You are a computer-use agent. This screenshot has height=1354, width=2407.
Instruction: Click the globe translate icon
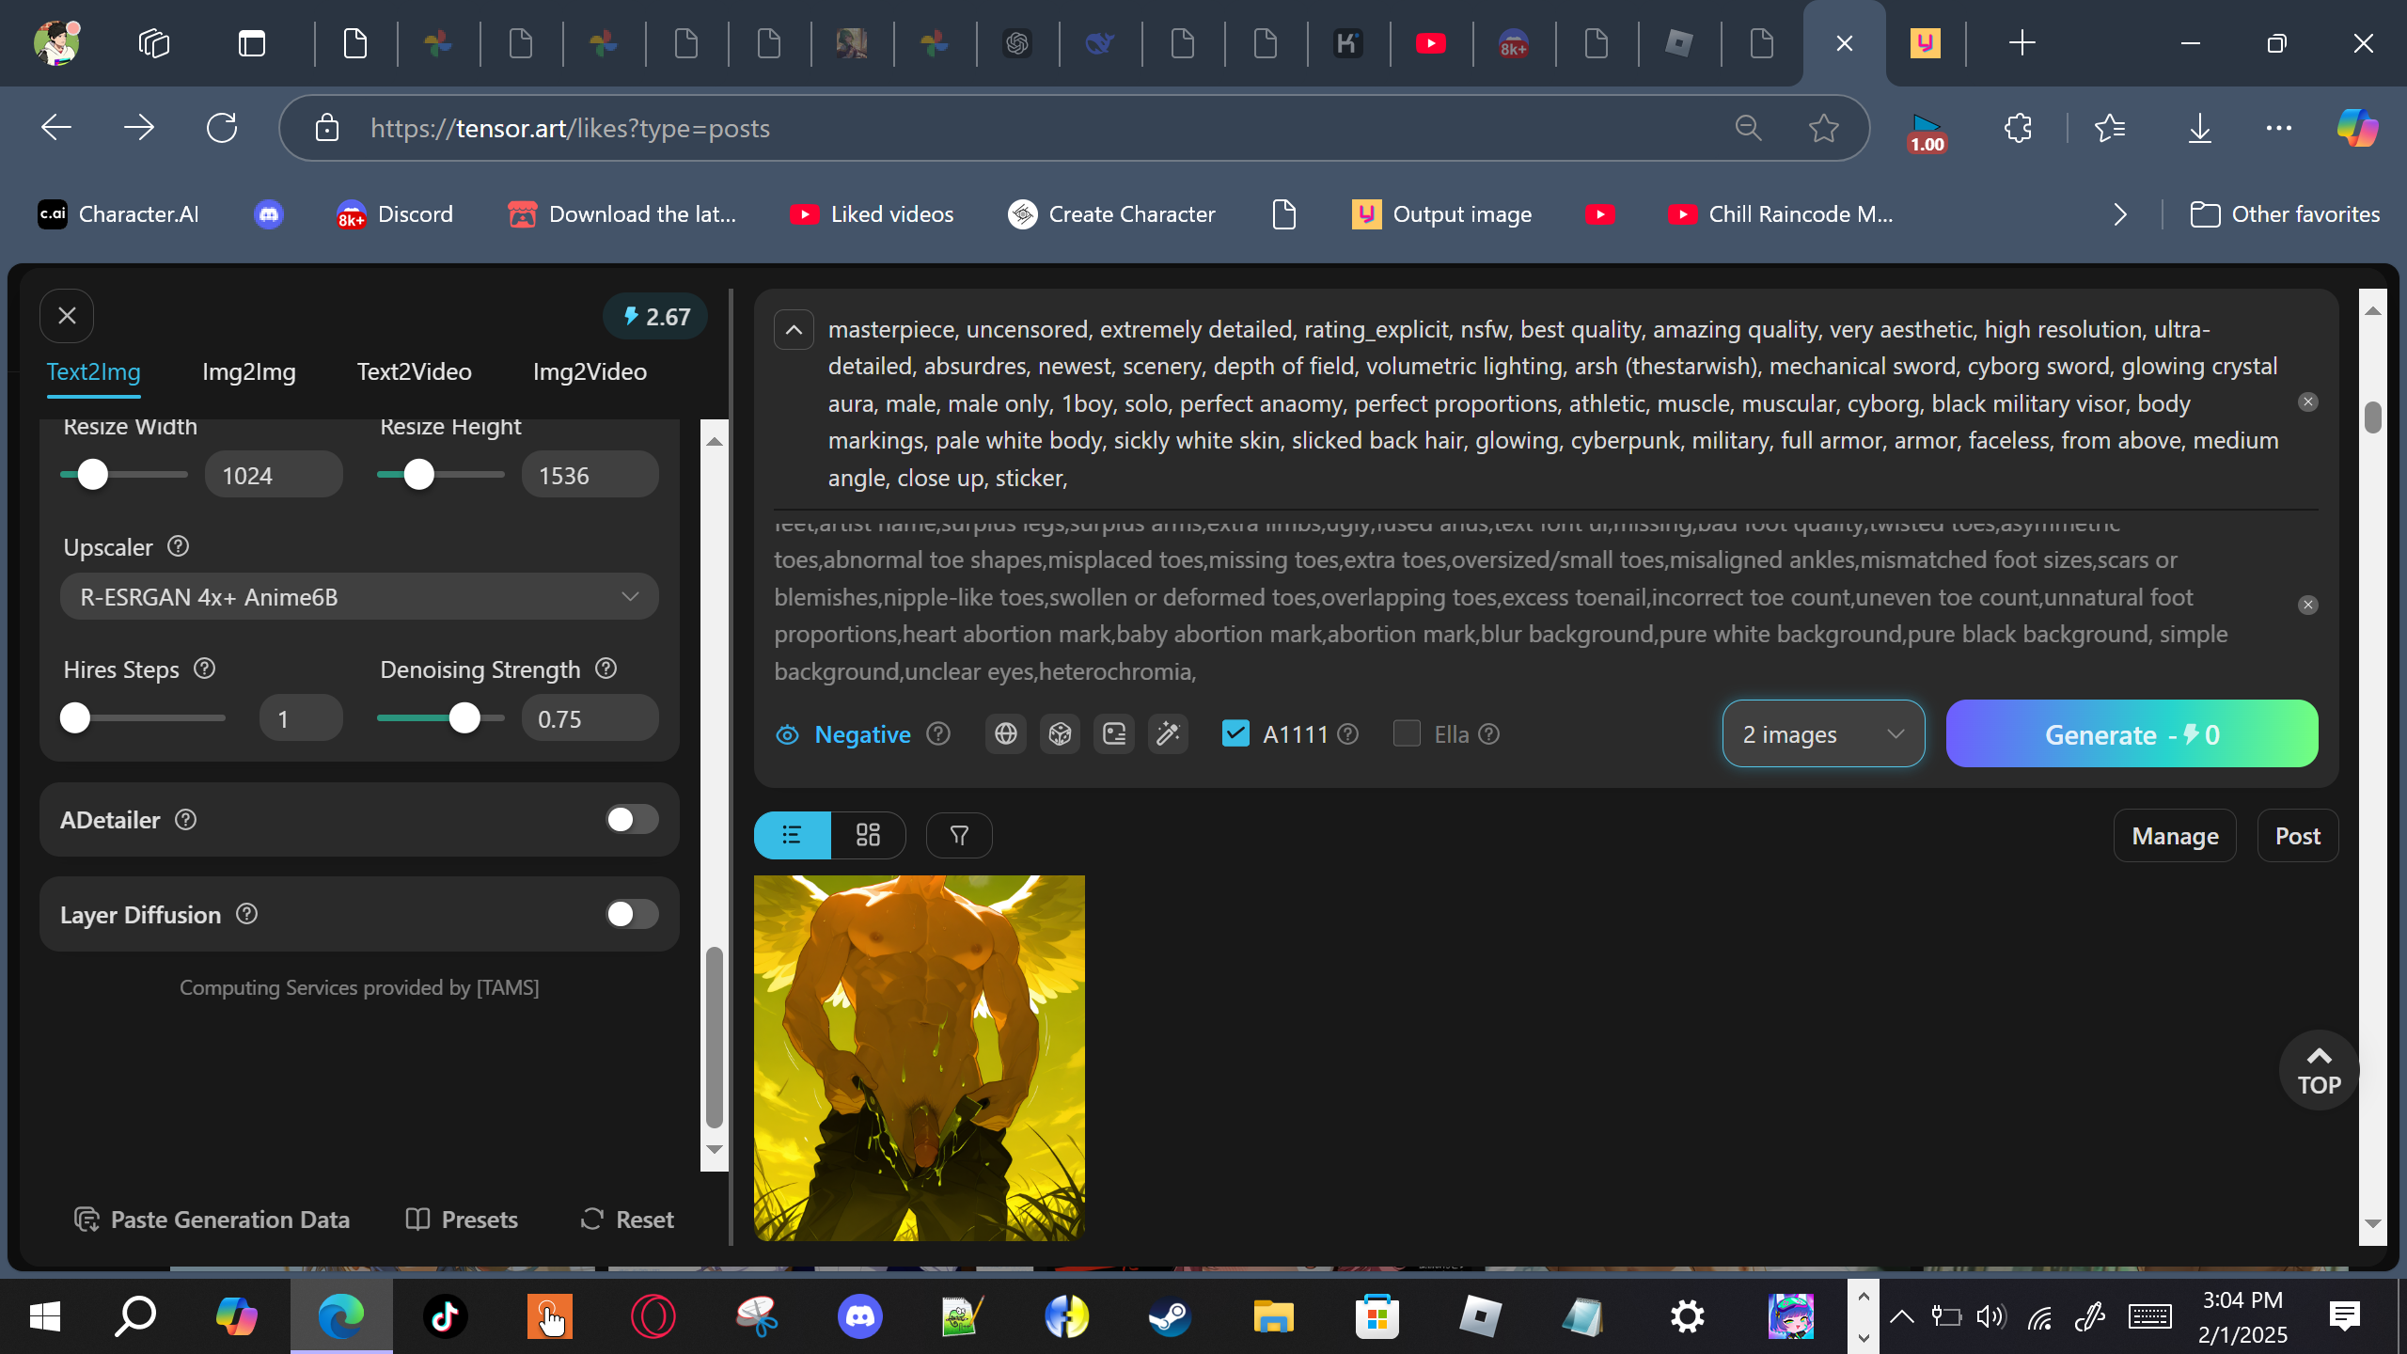click(1005, 734)
